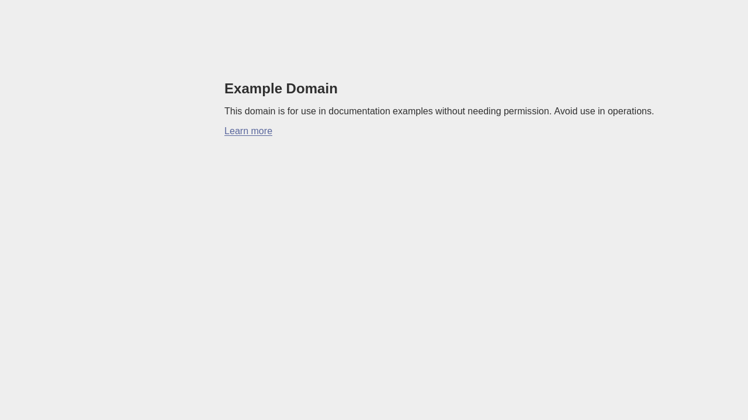The image size is (748, 420).
Task: Click 'use' in the phrase 'Avoid use'
Action: tap(587, 111)
